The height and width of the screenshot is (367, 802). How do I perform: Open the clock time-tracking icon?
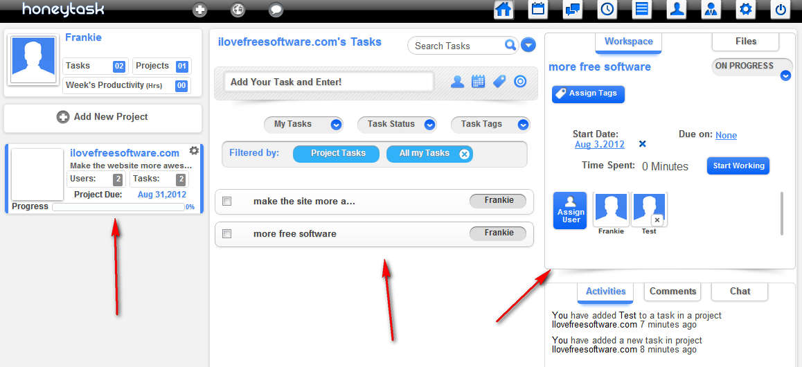tap(607, 10)
